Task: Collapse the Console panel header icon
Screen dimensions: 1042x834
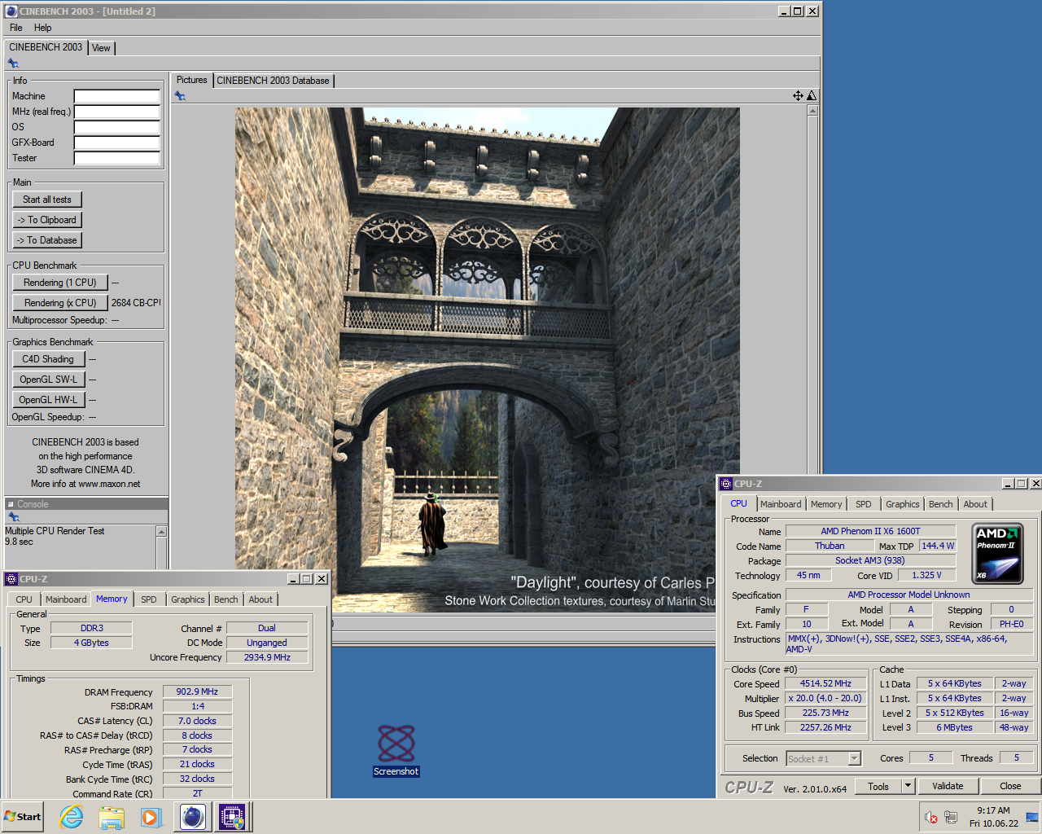Action: click(x=11, y=504)
